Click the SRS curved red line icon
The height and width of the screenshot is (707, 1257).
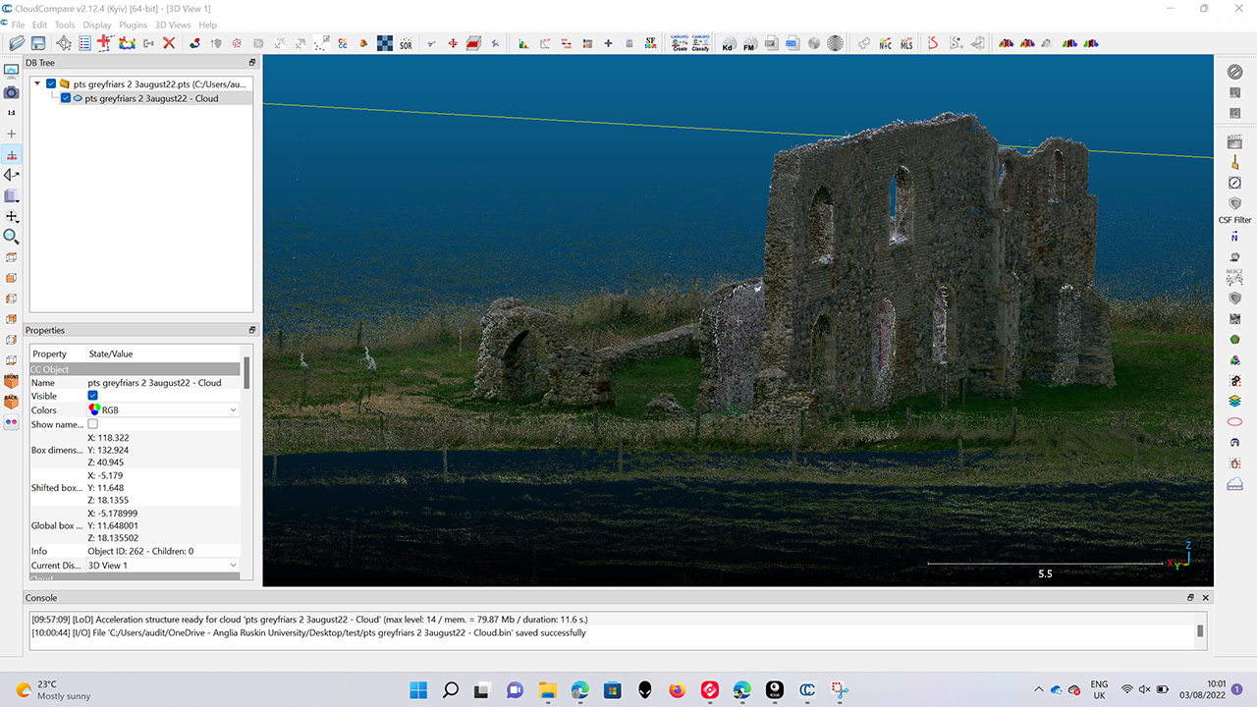(933, 43)
